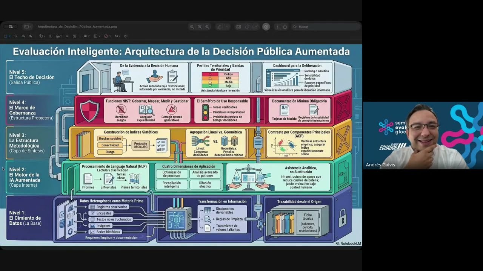Click 'Corregir errores generativos' icon

[172, 110]
